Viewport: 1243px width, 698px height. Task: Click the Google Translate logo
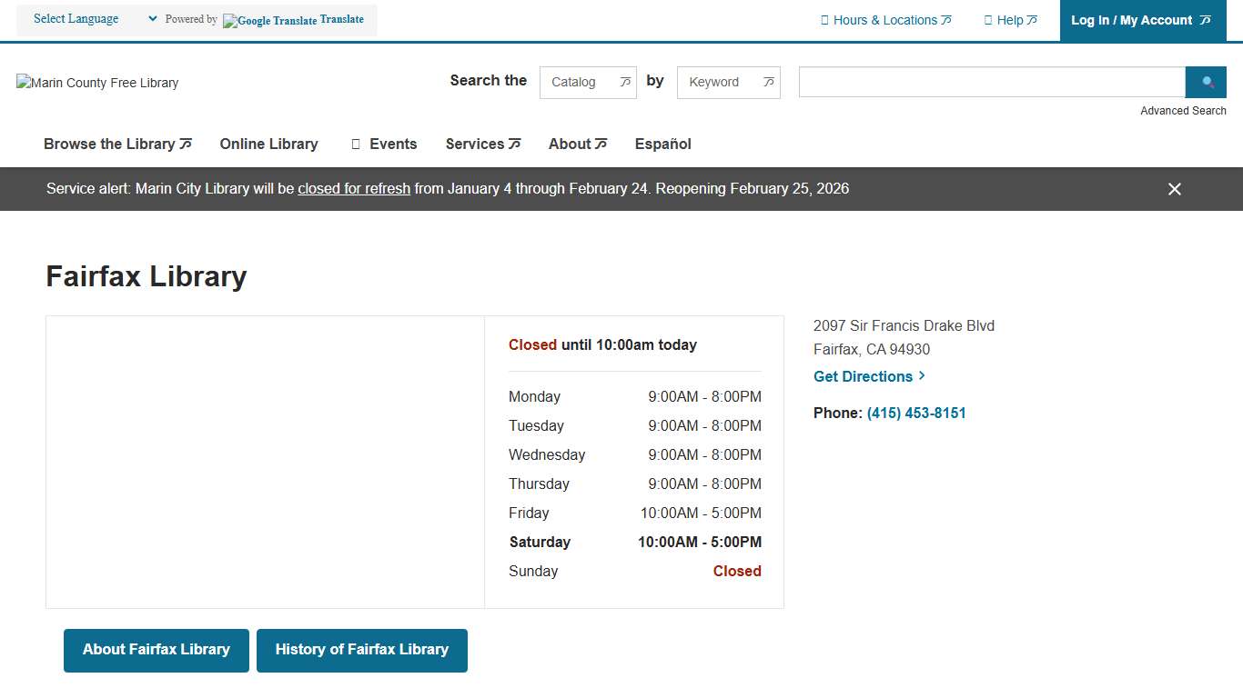pos(270,20)
